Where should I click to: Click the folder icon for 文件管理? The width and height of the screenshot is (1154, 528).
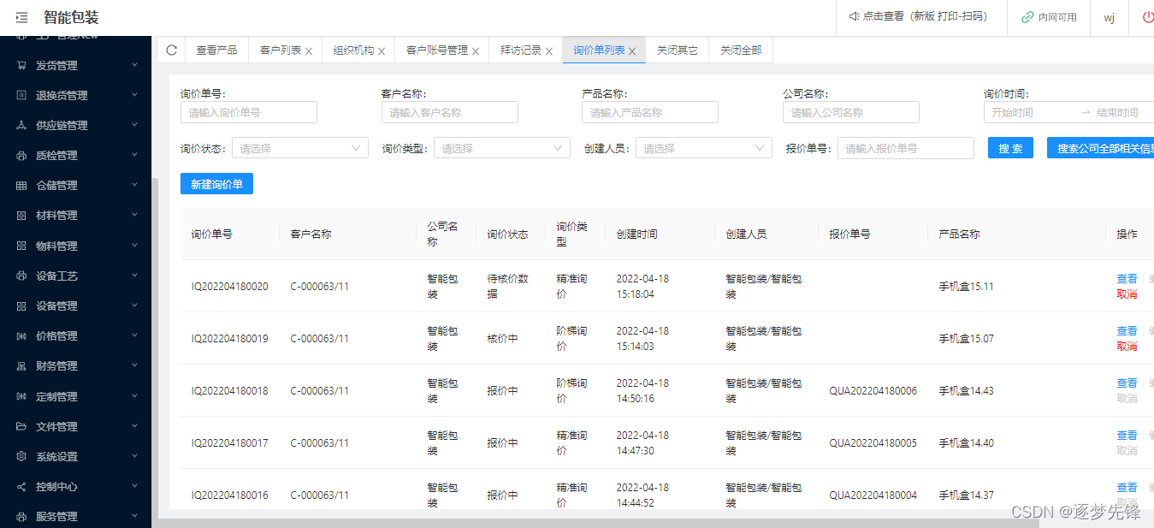click(21, 427)
